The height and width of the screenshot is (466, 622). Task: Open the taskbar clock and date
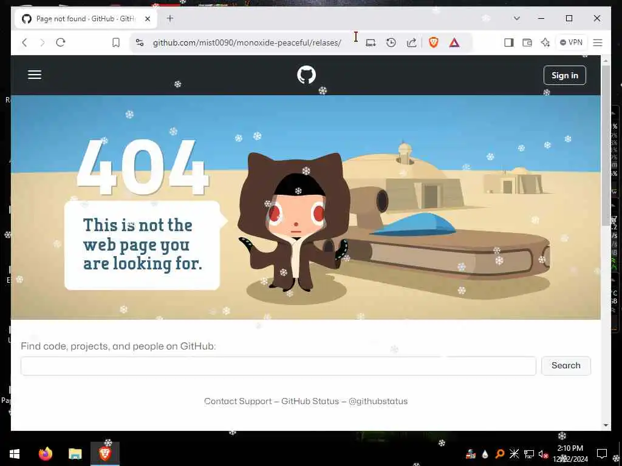pyautogui.click(x=570, y=454)
